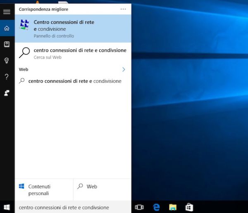
Task: Click the question mark Help icon
Action: (7, 77)
